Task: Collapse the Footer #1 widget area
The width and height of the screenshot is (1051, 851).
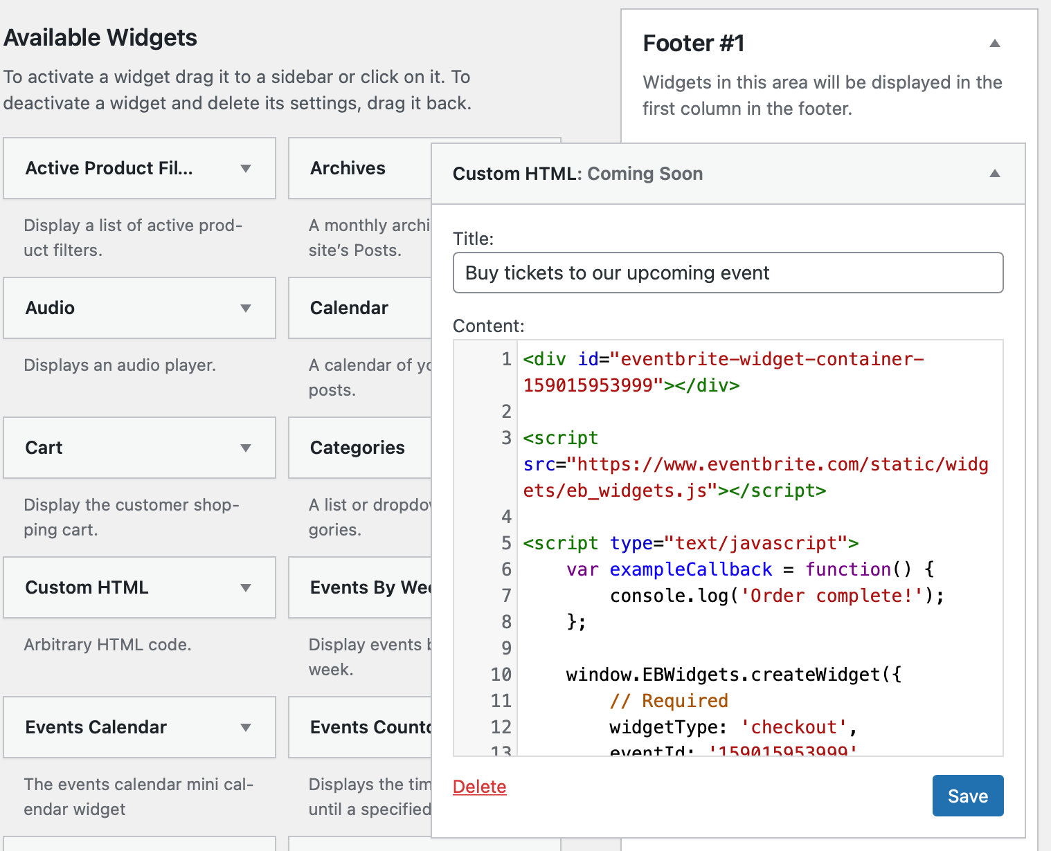Action: pyautogui.click(x=995, y=43)
